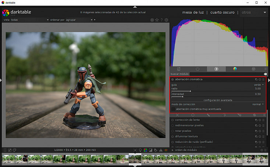
Task: Select the circle mask shape icon
Action: click(x=193, y=115)
